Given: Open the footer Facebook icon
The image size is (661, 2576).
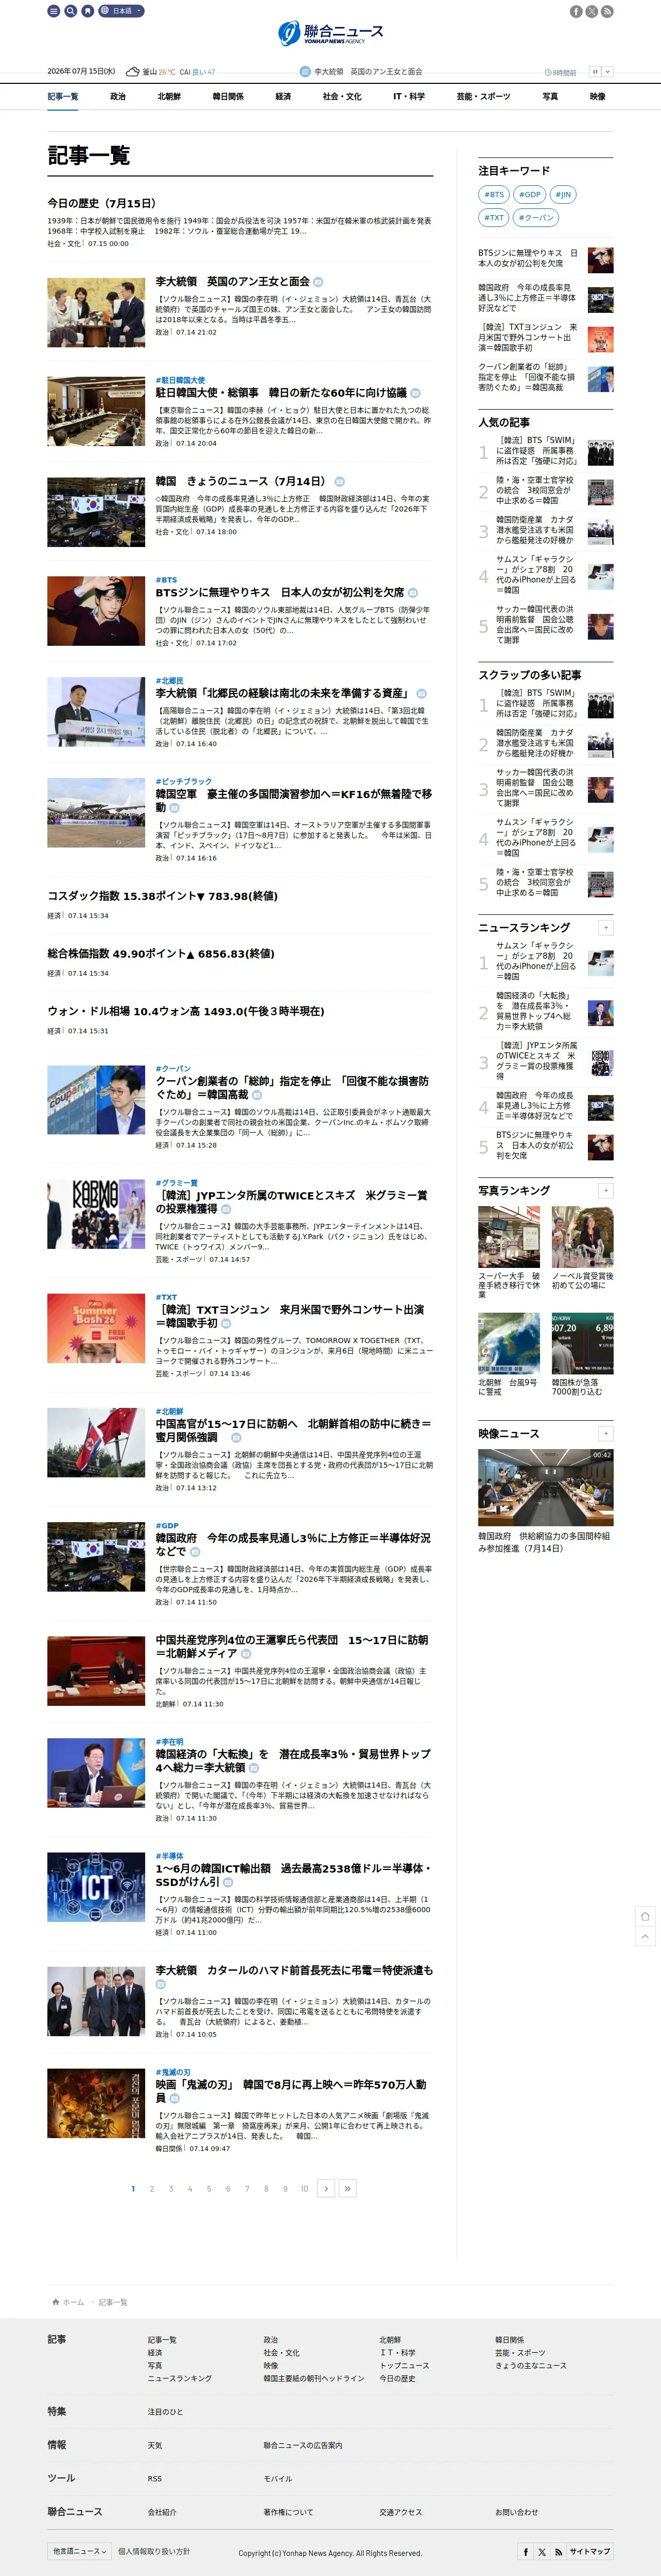Looking at the screenshot, I should pyautogui.click(x=526, y=2552).
